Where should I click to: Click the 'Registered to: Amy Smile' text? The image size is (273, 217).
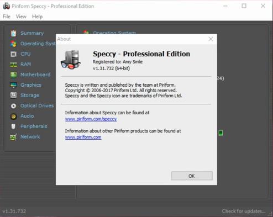pos(118,62)
